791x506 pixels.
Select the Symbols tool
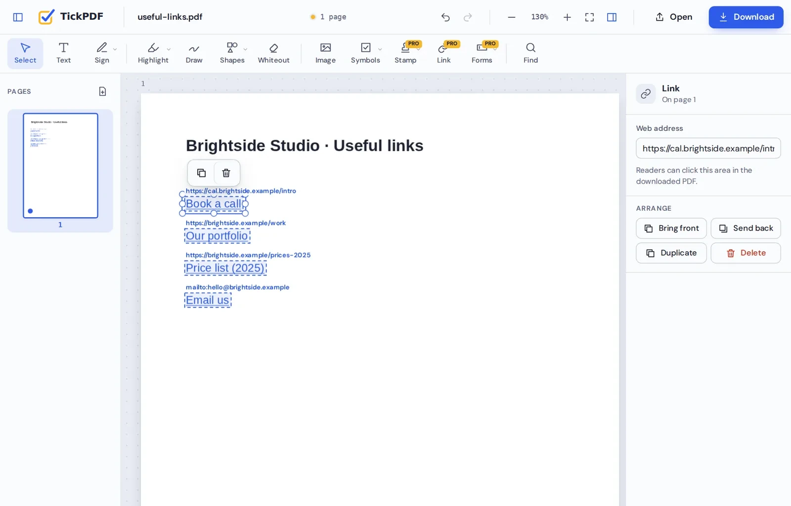(365, 53)
